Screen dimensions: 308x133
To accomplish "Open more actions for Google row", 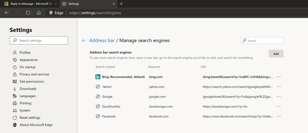I will coord(279,97).
